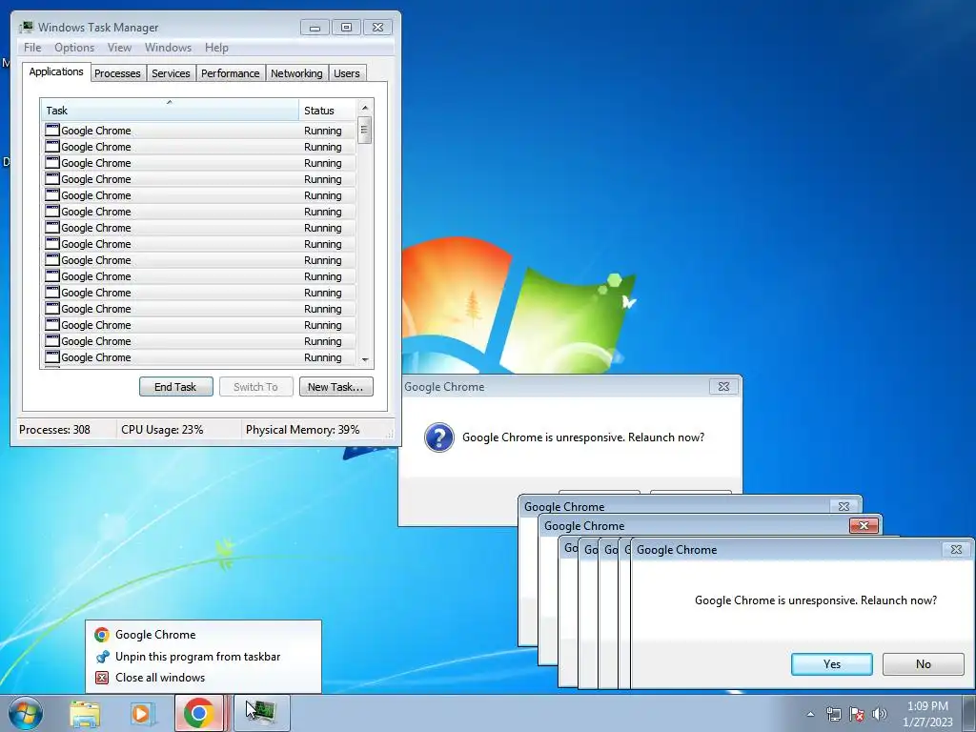
Task: Switch to the Processes tab
Action: [117, 73]
